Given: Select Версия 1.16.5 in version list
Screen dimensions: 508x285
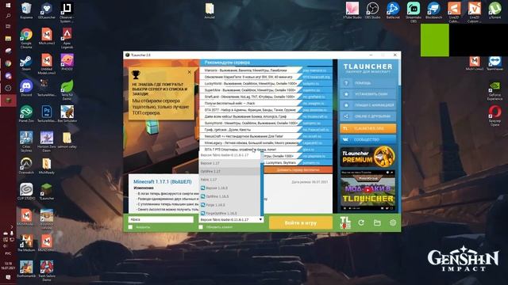Looking at the screenshot, I should pyautogui.click(x=229, y=188).
